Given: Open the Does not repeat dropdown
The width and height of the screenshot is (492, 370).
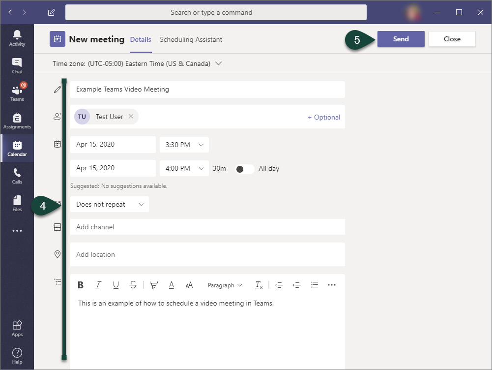Looking at the screenshot, I should point(109,204).
